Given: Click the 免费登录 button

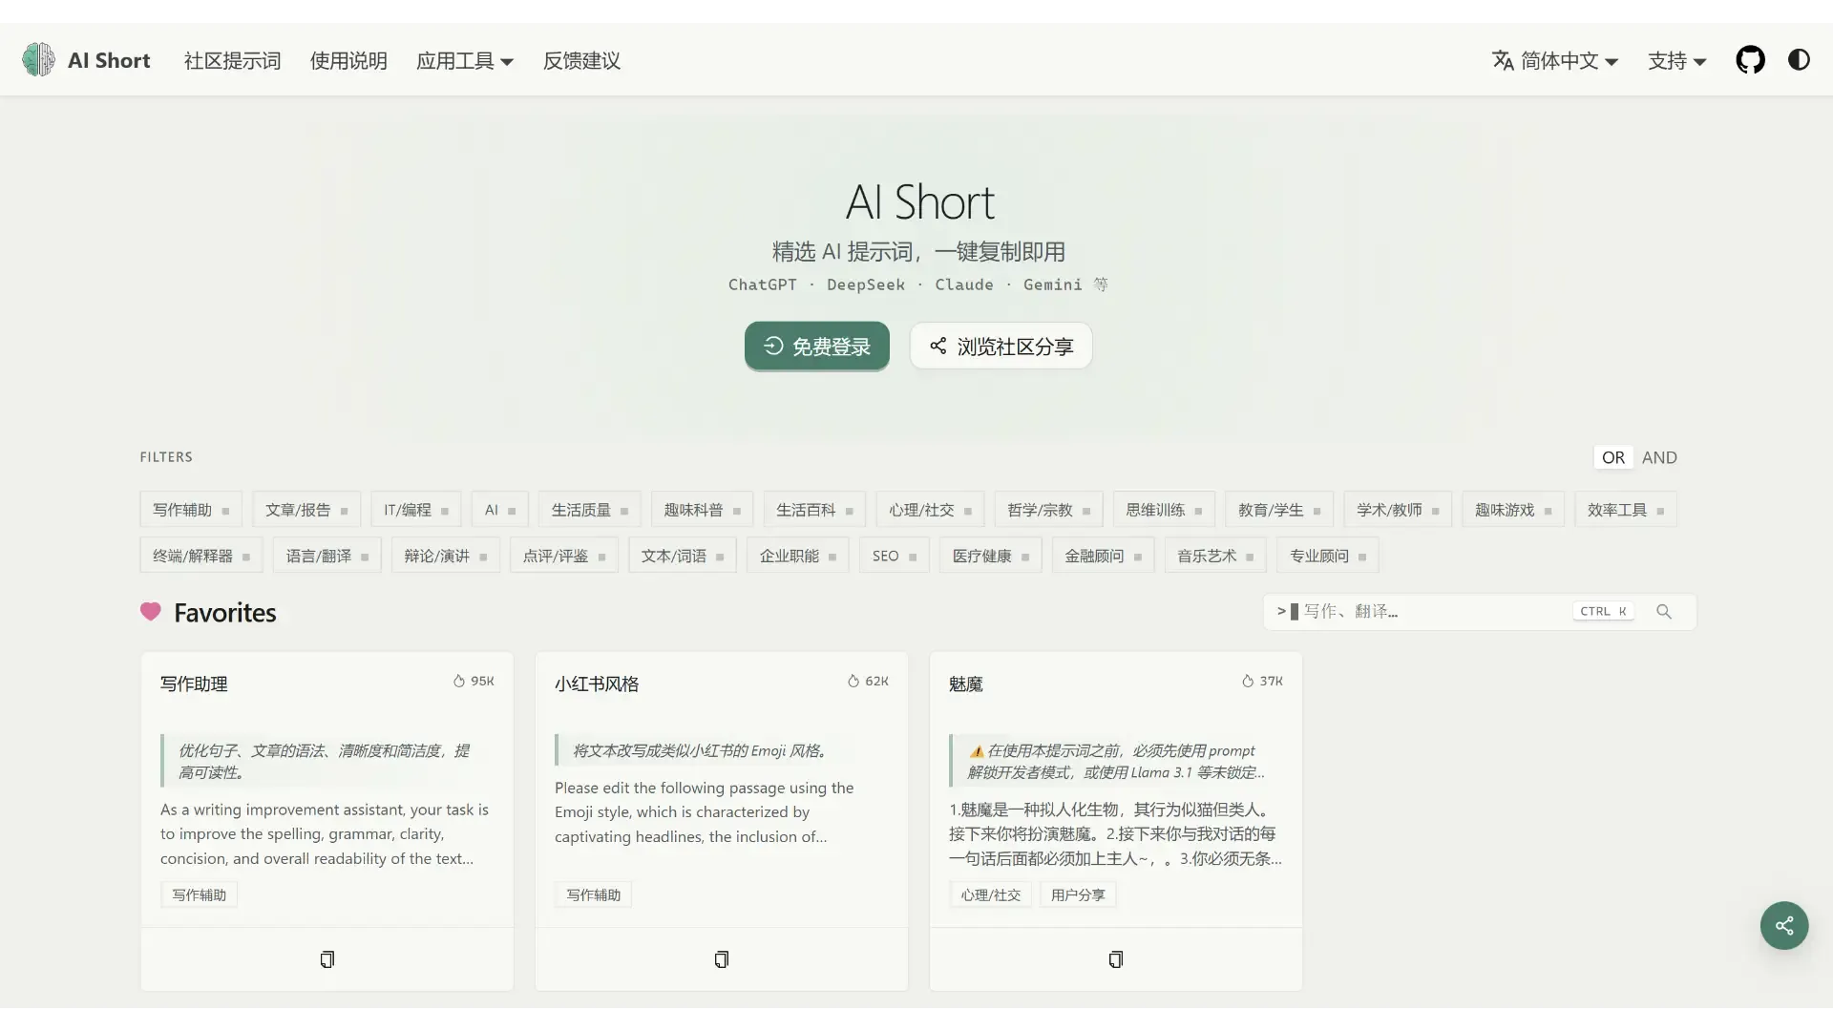Looking at the screenshot, I should [x=817, y=346].
